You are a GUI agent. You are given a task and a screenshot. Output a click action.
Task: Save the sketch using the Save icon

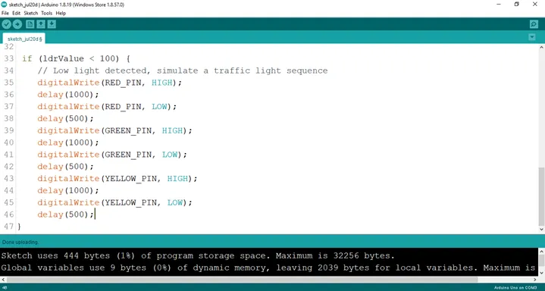coord(52,24)
